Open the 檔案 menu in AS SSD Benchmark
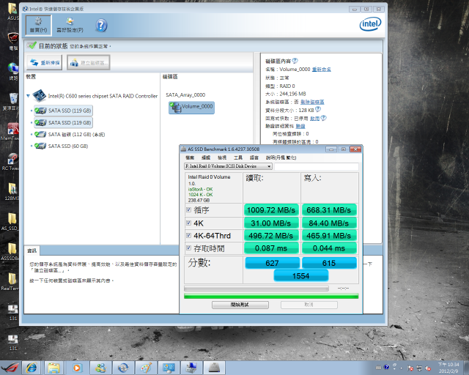The image size is (469, 375). coord(190,157)
